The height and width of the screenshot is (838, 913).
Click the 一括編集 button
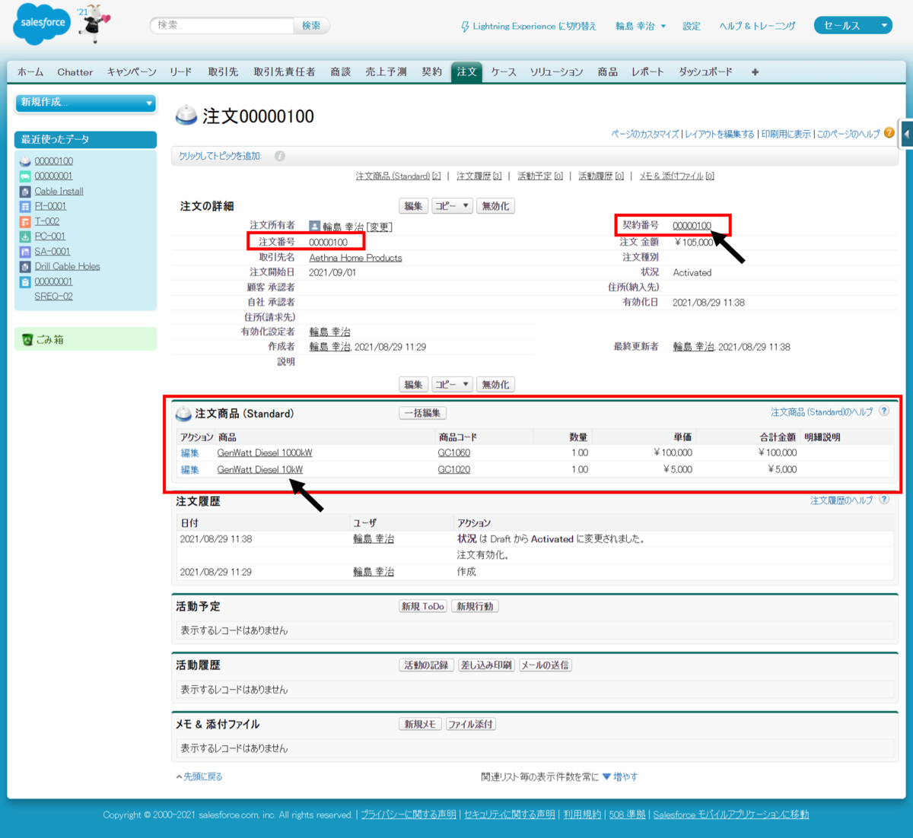[422, 414]
